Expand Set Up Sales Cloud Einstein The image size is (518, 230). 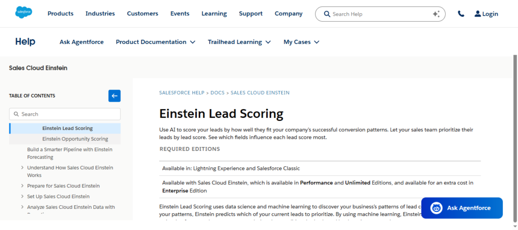pyautogui.click(x=22, y=196)
